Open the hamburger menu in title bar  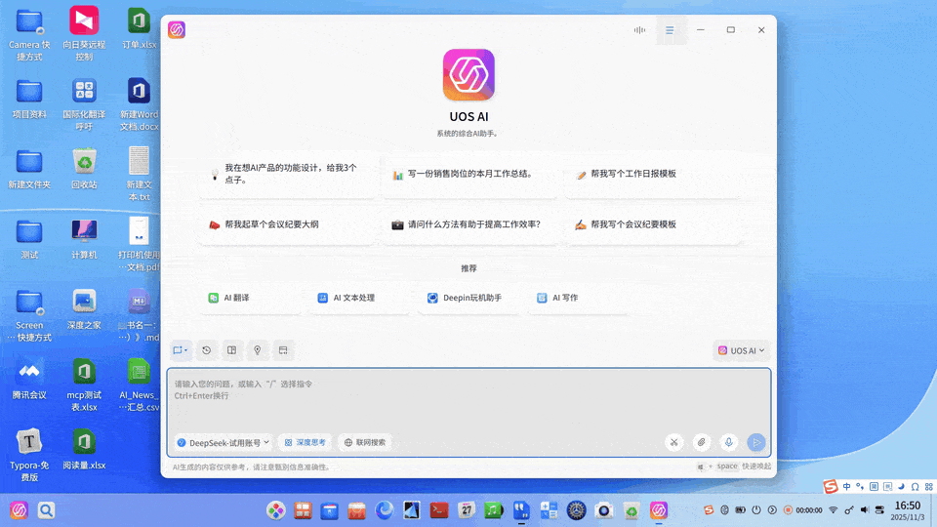[670, 30]
